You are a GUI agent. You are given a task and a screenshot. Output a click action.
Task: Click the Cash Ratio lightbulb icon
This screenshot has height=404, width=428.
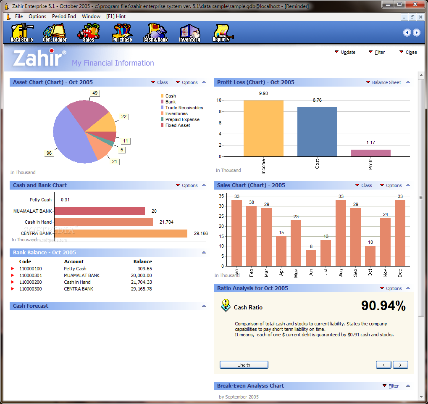tap(226, 305)
